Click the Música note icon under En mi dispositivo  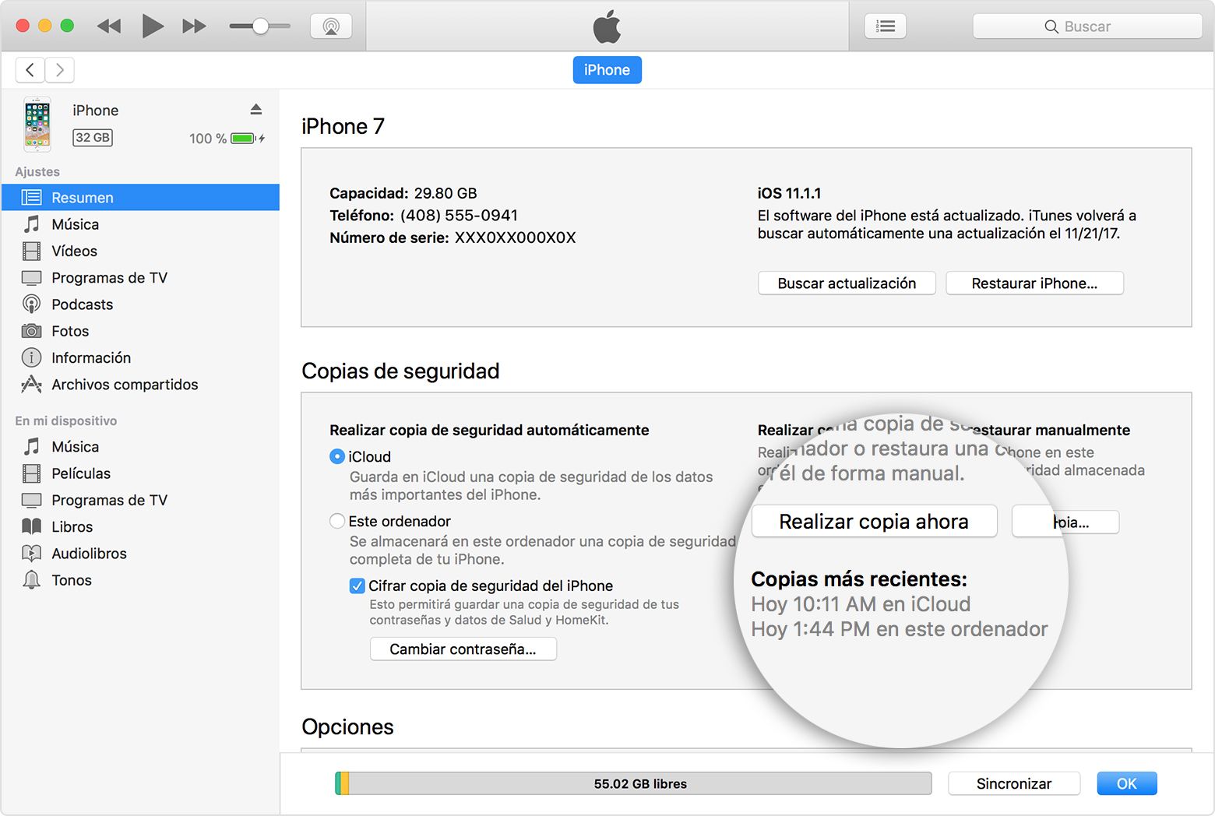(31, 447)
